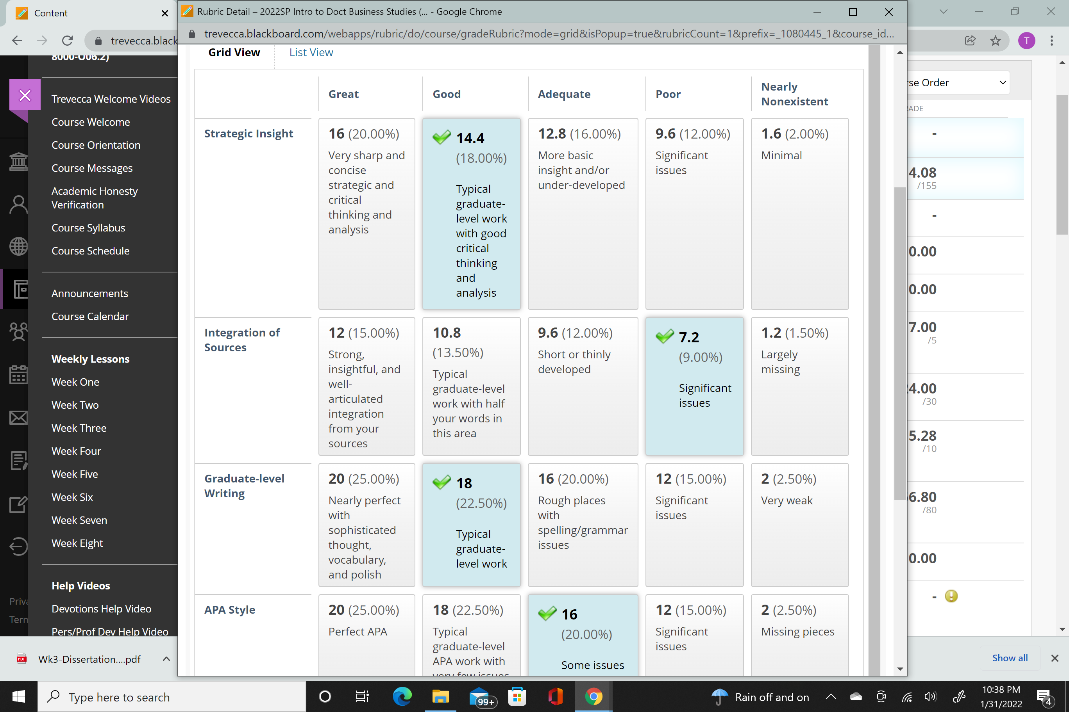Expand the Wk3-Dissertation download options chevron
The height and width of the screenshot is (712, 1069).
(x=166, y=659)
